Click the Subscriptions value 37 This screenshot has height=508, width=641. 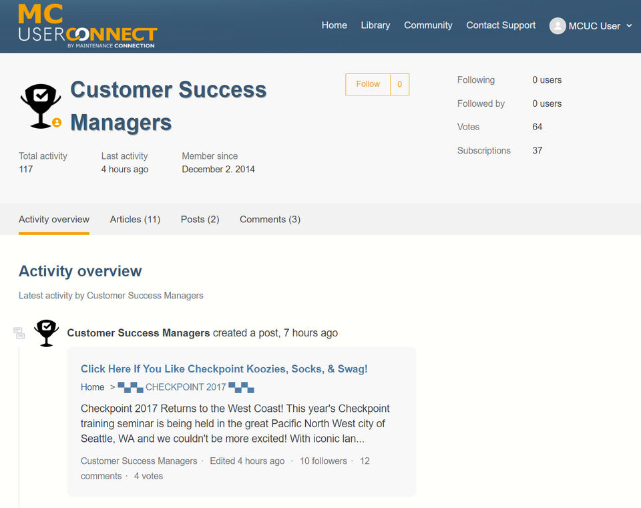[x=537, y=151]
